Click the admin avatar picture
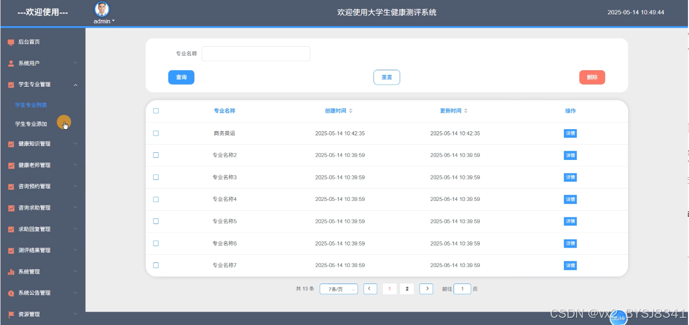The width and height of the screenshot is (689, 325). click(102, 9)
